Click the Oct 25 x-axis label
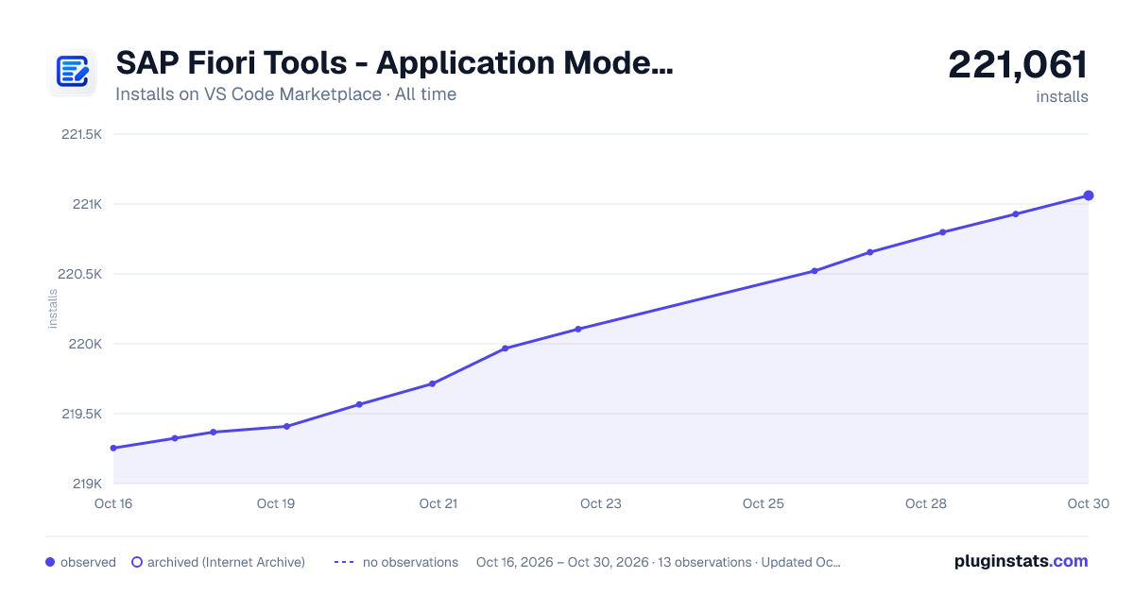Image resolution: width=1134 pixels, height=595 pixels. click(x=764, y=503)
